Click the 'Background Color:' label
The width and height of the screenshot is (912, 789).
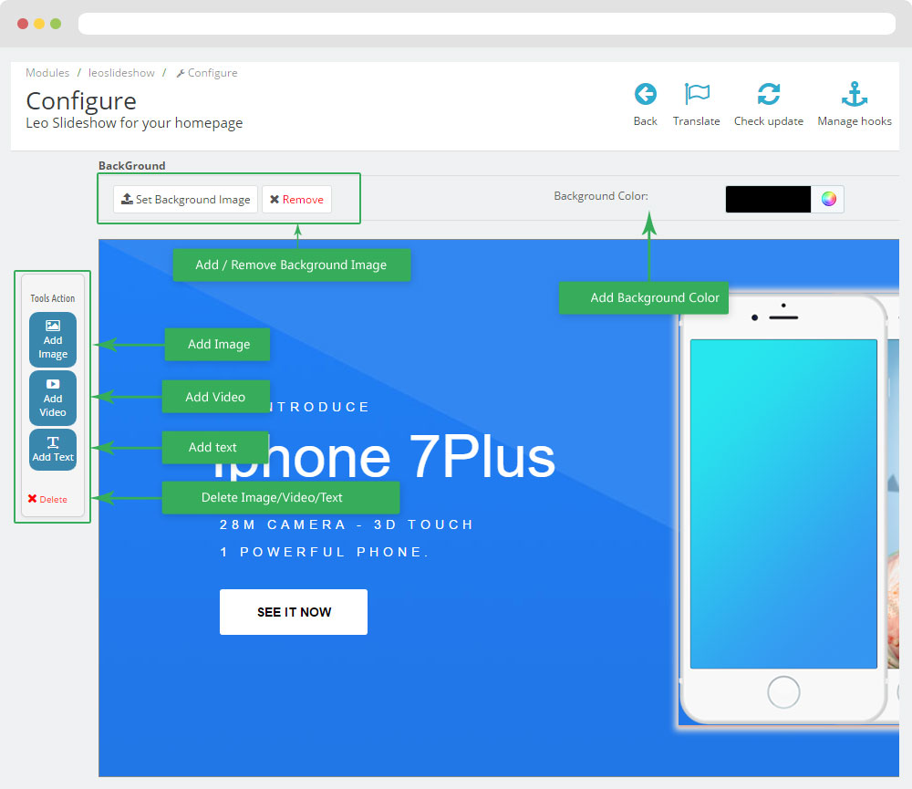[601, 196]
